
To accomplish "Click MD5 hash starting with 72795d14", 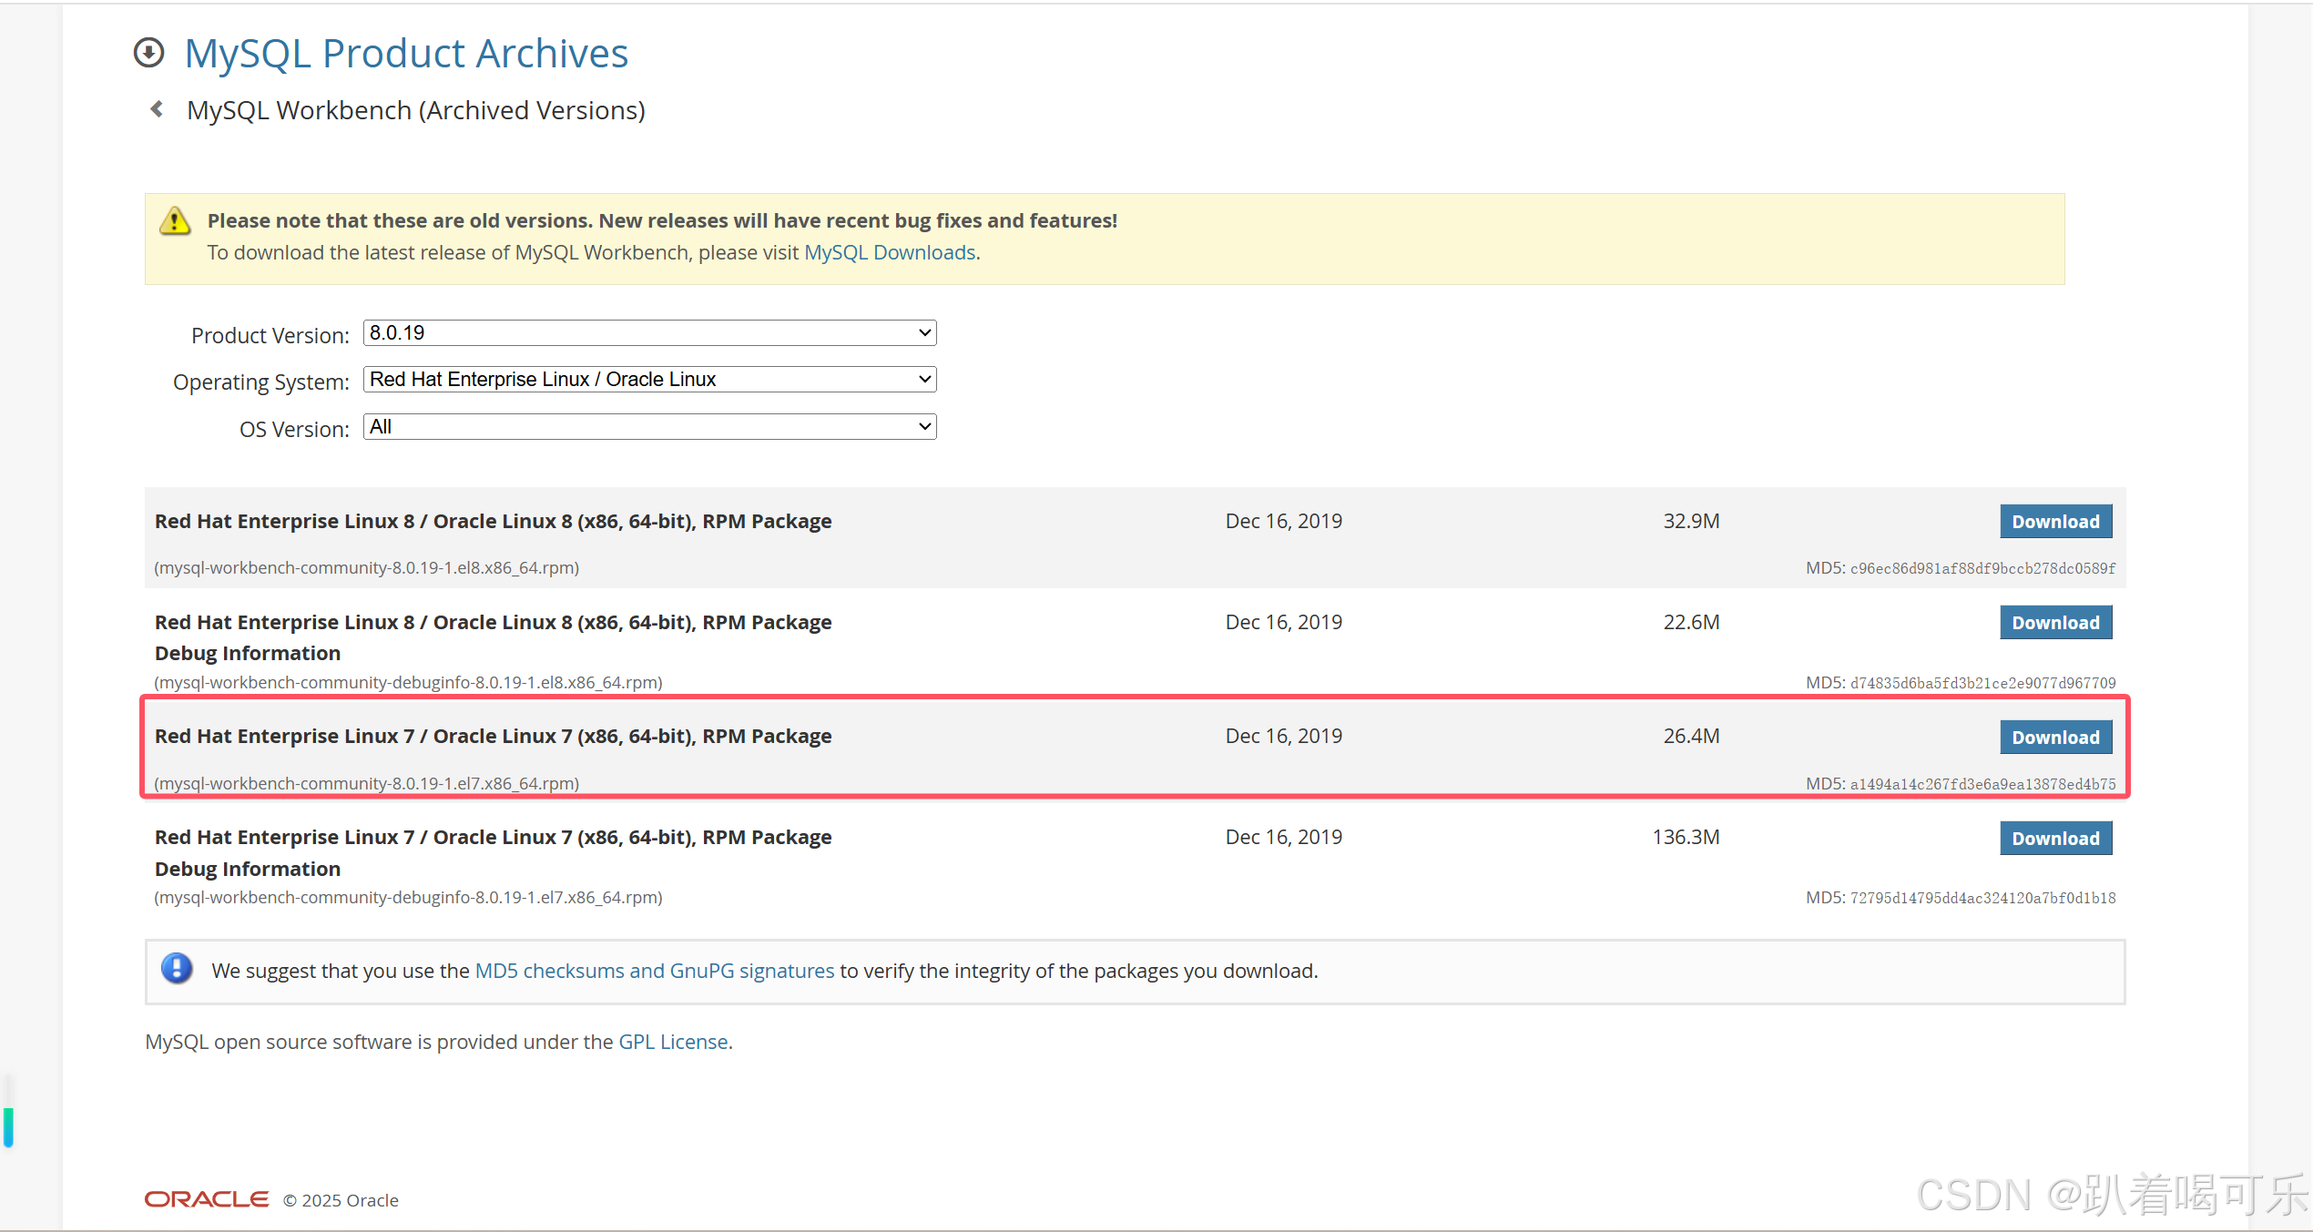I will pyautogui.click(x=1983, y=898).
